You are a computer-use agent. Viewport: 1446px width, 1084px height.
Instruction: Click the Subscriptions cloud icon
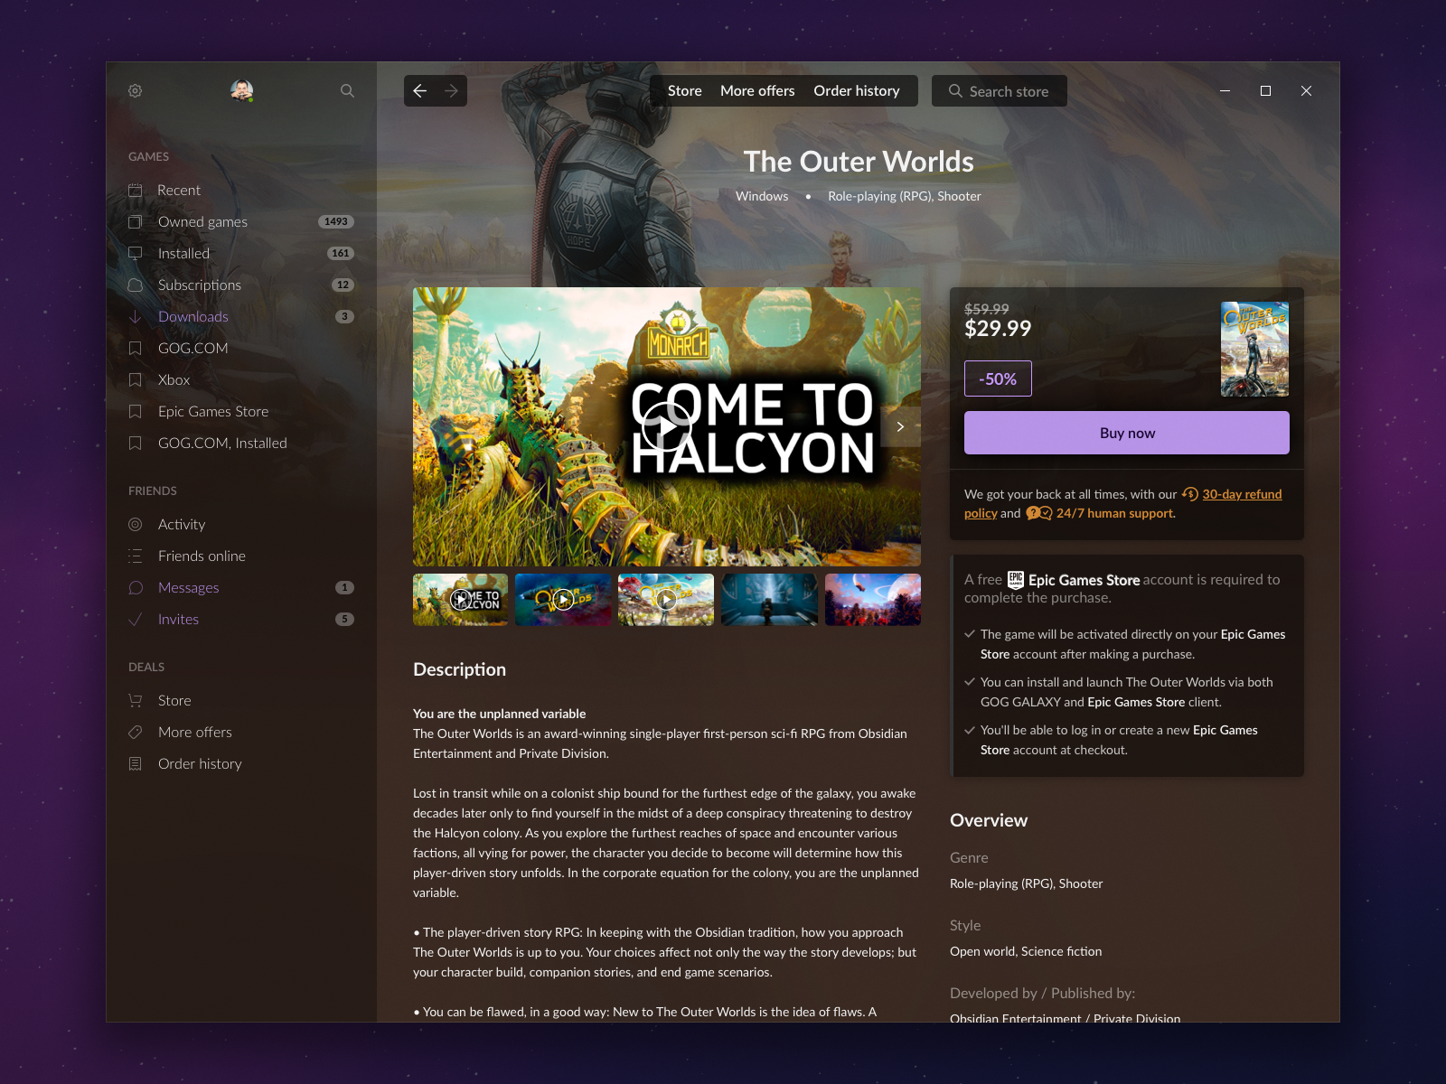click(136, 285)
